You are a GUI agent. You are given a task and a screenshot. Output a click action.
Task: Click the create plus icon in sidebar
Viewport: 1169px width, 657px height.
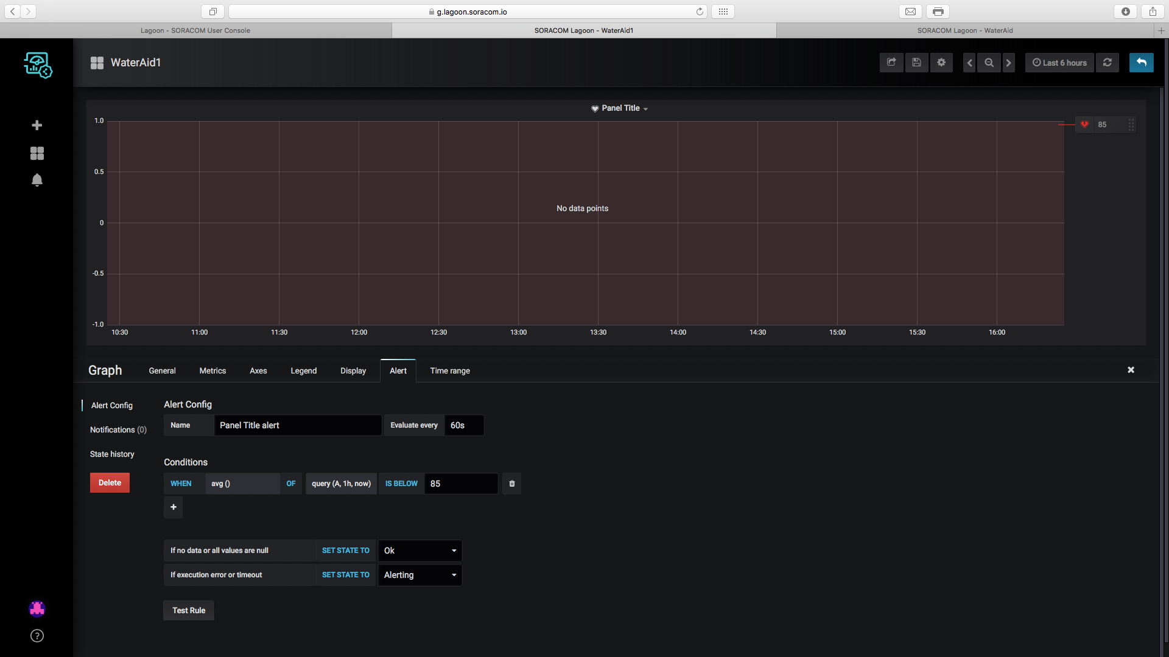[x=37, y=125]
